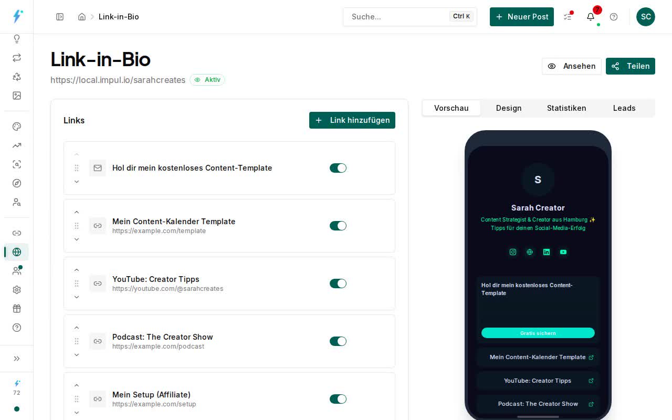Image resolution: width=672 pixels, height=420 pixels.
Task: Switch to the Vorschau tab
Action: point(451,108)
